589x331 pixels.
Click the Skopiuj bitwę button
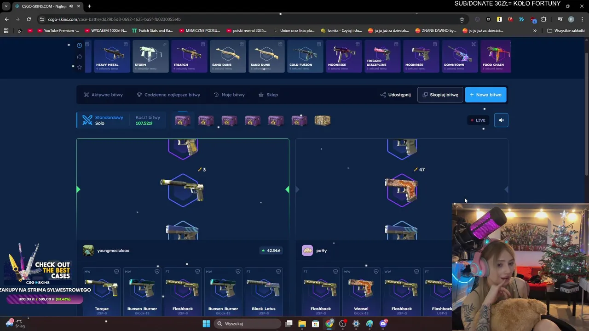(x=440, y=95)
